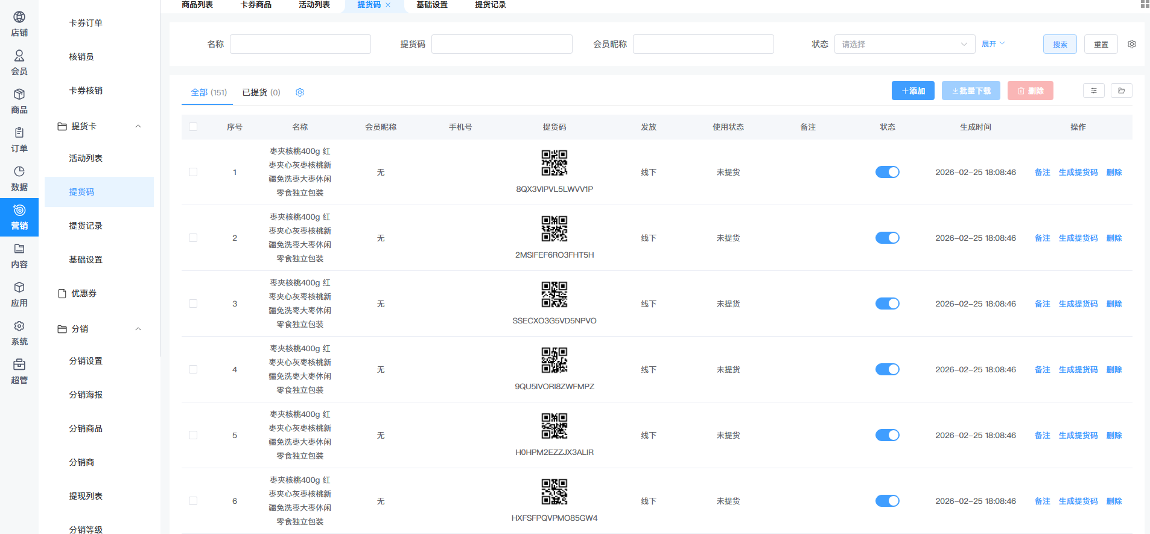Click the 重置 button
1150x534 pixels.
(1101, 44)
